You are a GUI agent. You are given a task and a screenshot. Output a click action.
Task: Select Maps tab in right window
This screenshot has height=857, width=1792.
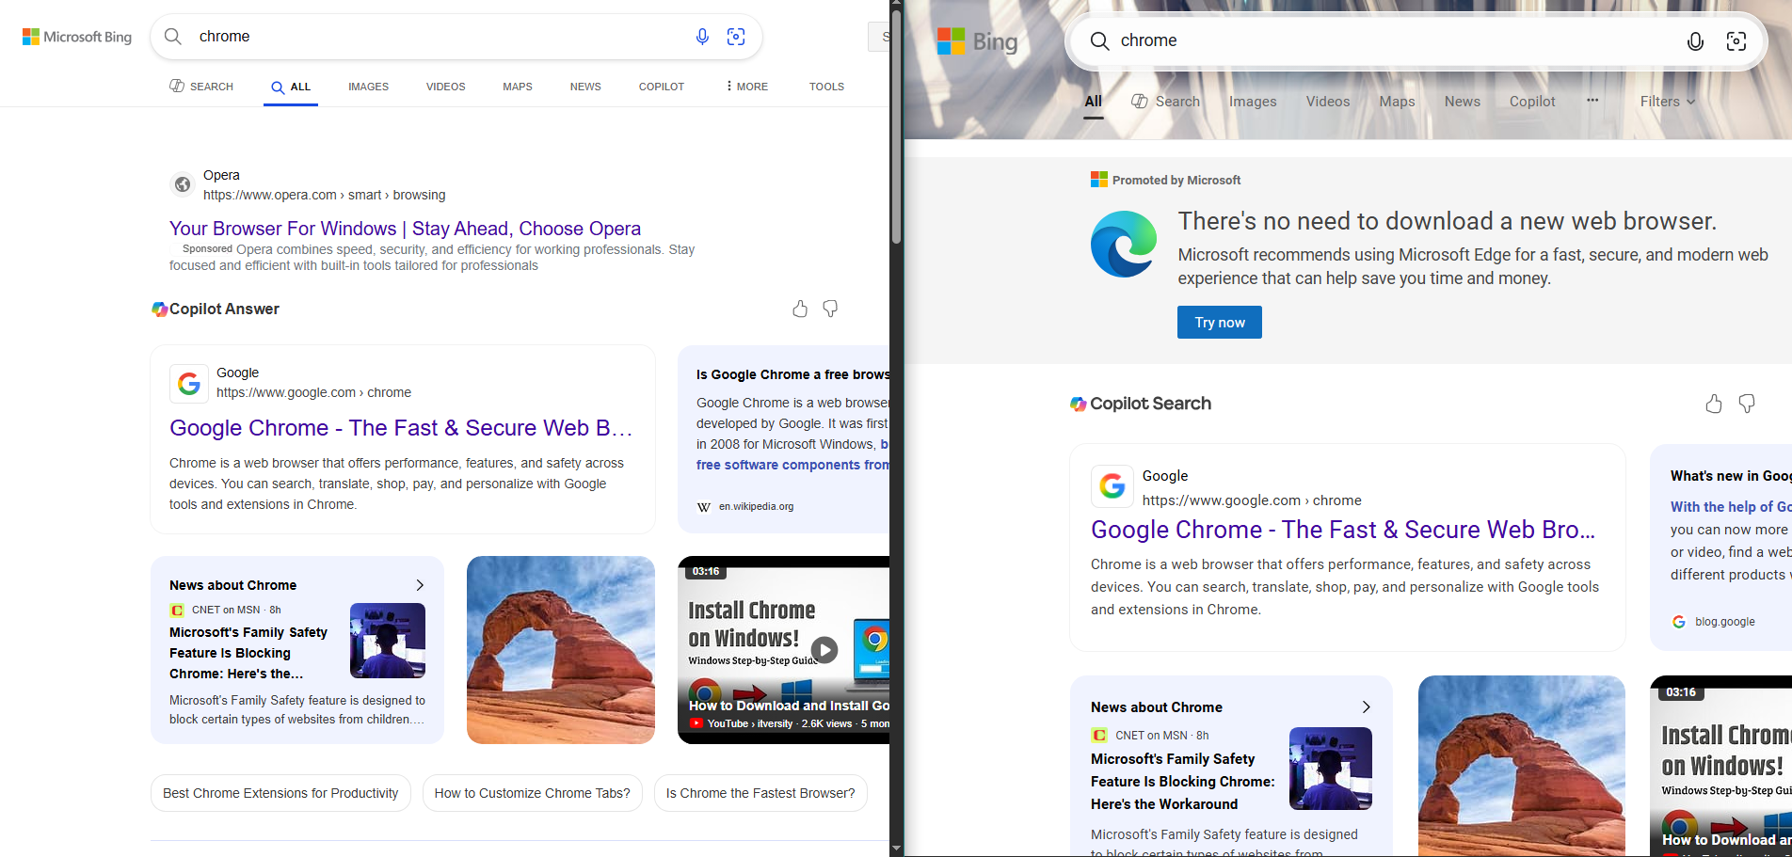tap(1397, 102)
